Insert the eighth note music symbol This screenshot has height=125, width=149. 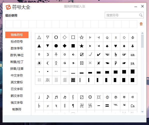point(47,97)
